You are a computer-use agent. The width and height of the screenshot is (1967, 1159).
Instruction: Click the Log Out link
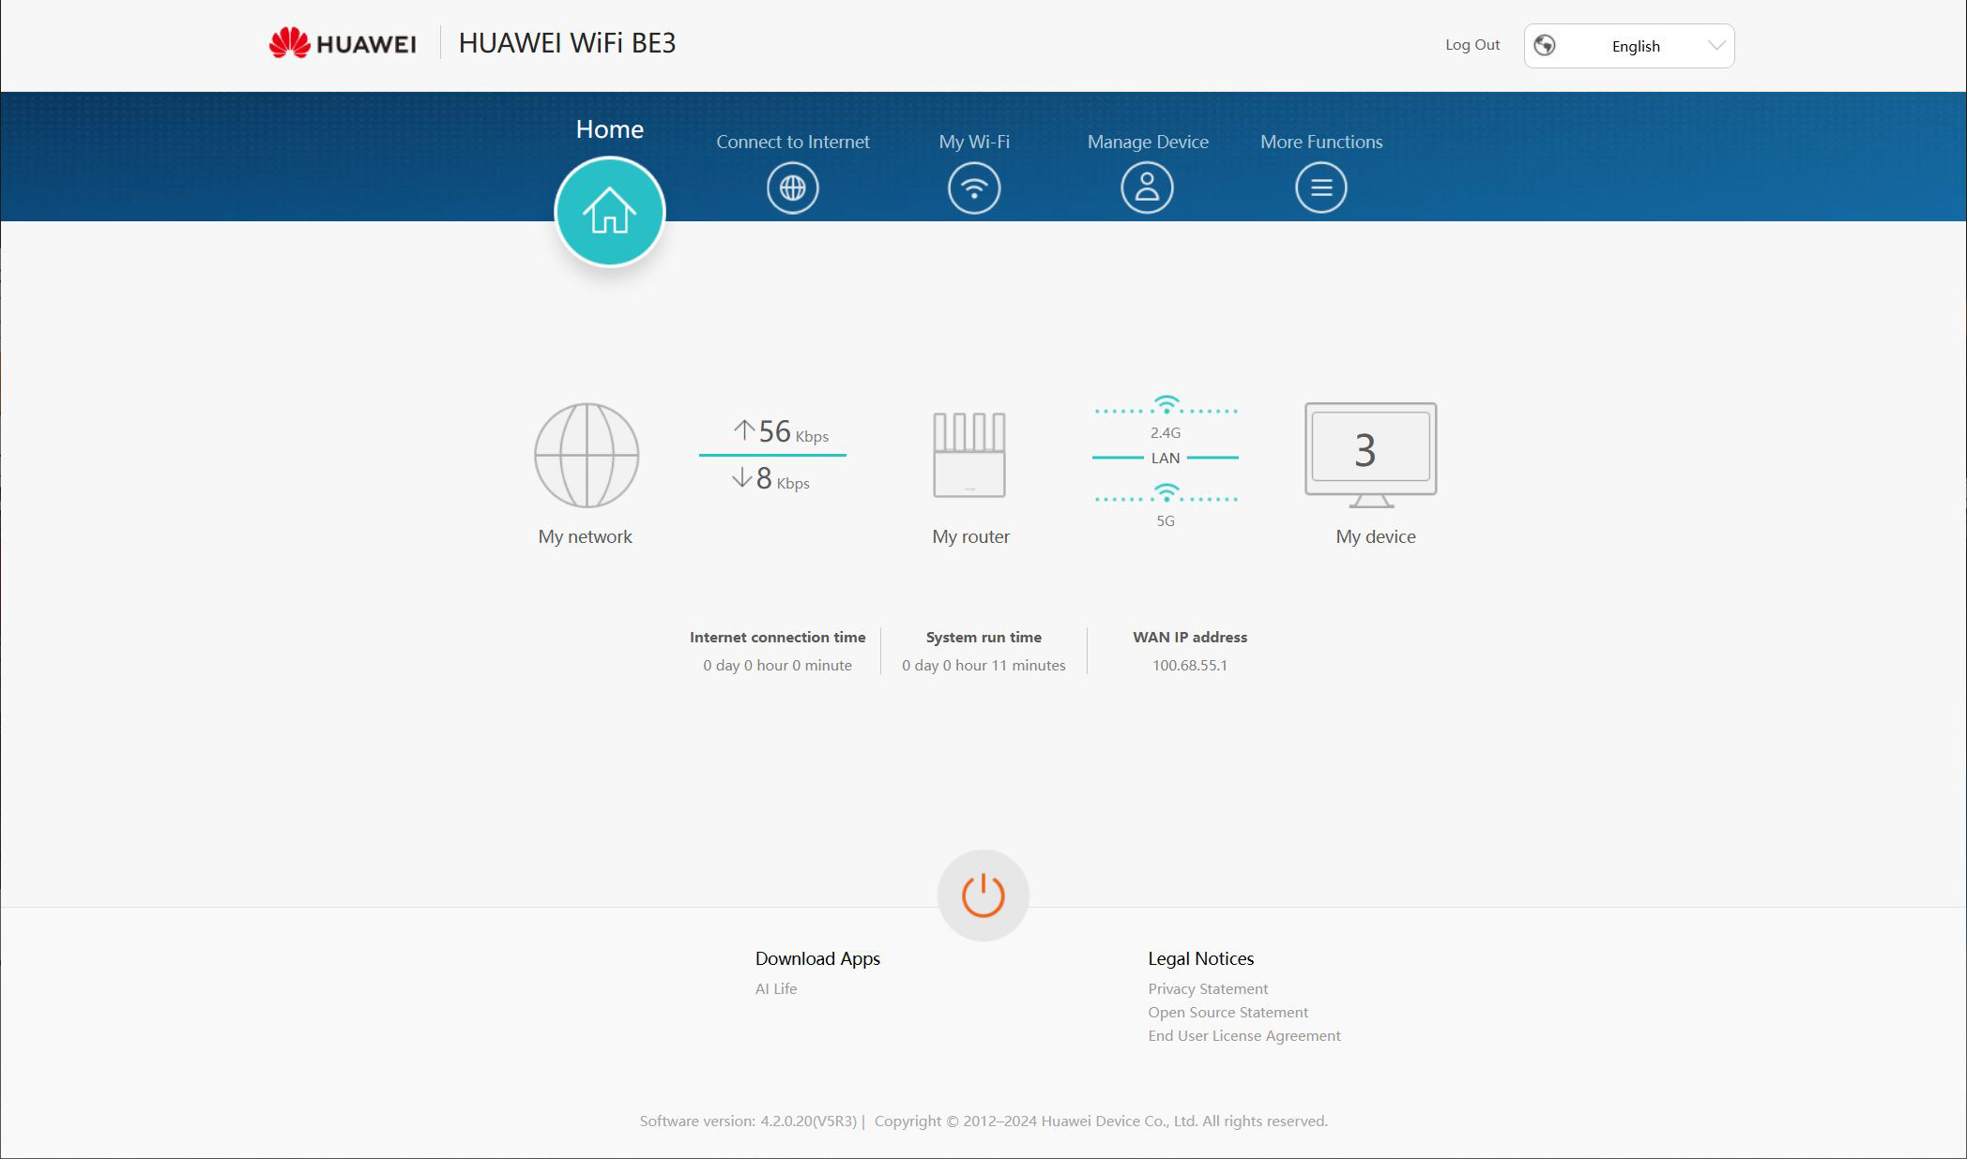(1472, 45)
